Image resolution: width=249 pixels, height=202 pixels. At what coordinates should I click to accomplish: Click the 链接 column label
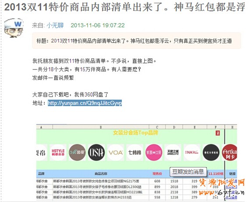click(x=232, y=174)
